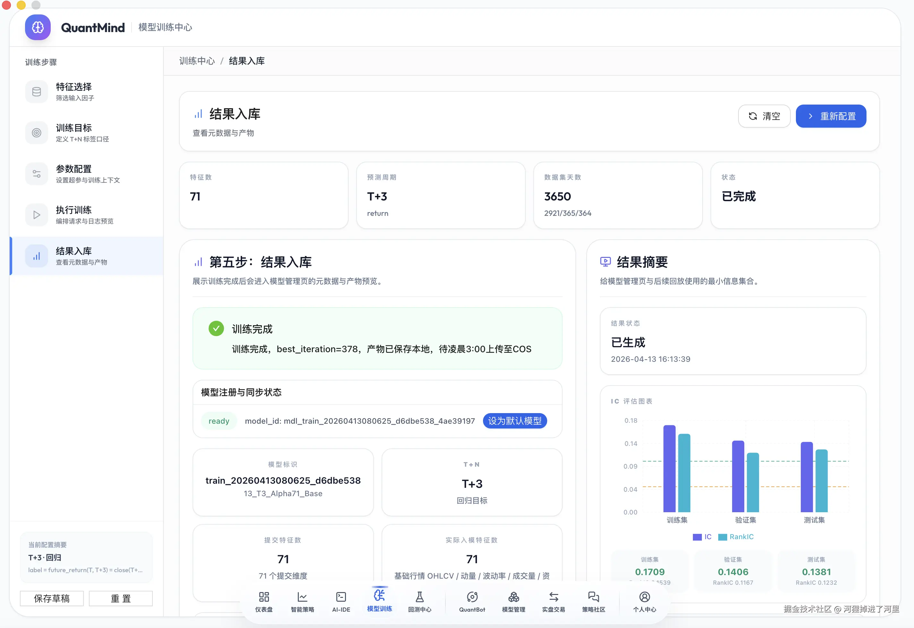The width and height of the screenshot is (914, 628).
Task: Click 保存草稿 button
Action: [52, 598]
